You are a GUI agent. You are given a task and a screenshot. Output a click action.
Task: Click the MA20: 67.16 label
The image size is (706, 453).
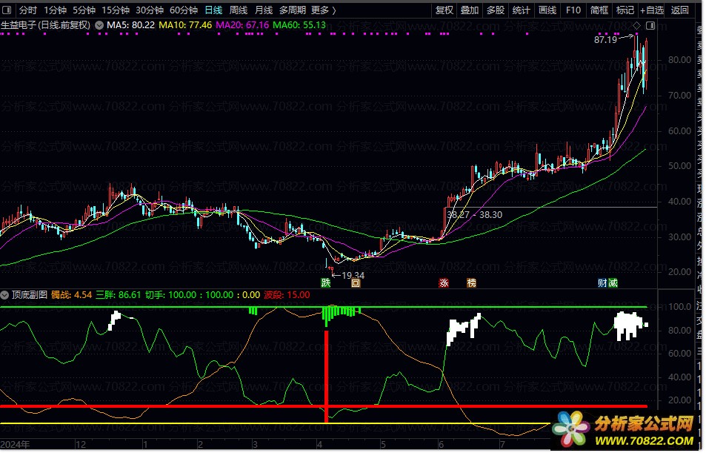(242, 25)
